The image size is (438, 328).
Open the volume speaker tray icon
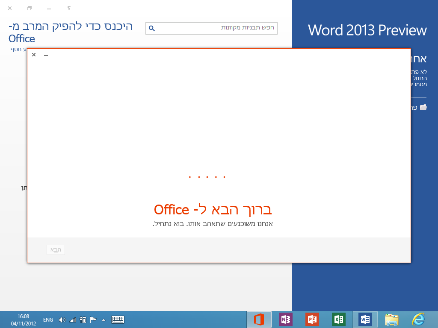(x=62, y=320)
